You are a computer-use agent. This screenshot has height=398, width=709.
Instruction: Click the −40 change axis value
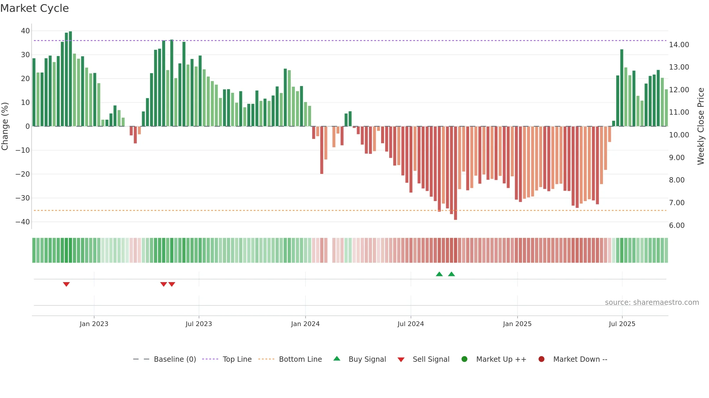point(23,222)
